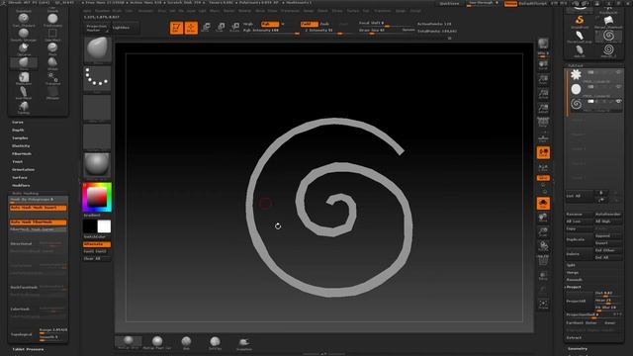633x356 pixels.
Task: Expand the Curve brush submenu
Action: pos(18,122)
